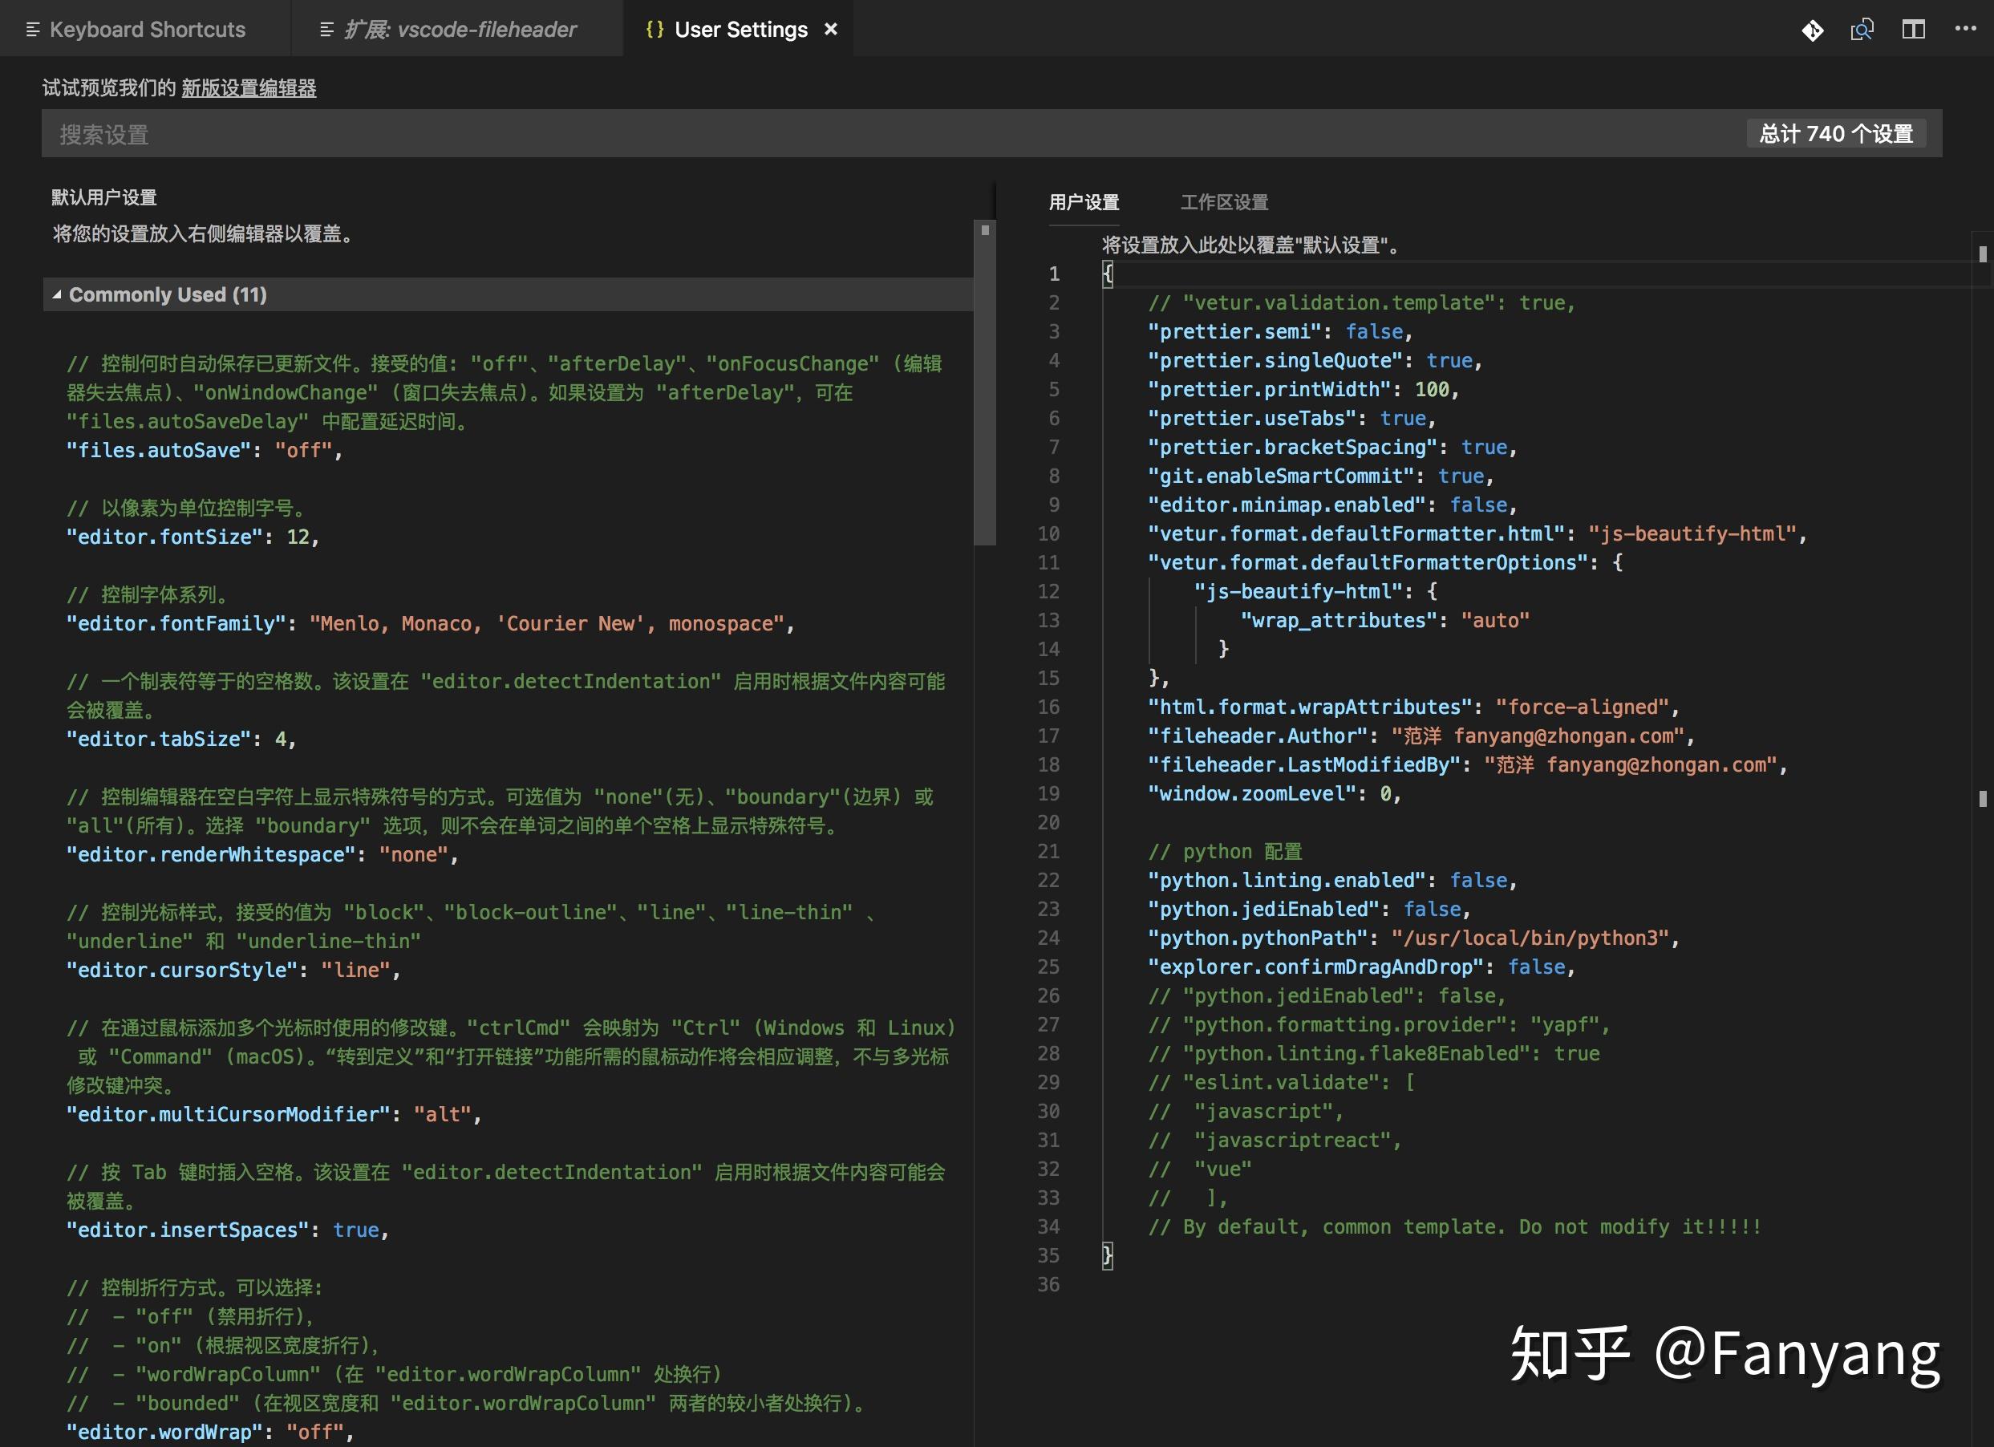
Task: Click the list icon on the Keyboard Shortcuts tab
Action: pyautogui.click(x=34, y=29)
